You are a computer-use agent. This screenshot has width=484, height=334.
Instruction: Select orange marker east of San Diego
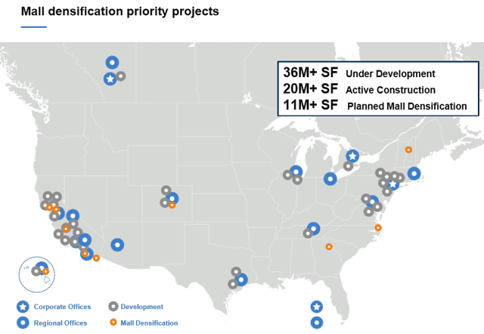96,258
